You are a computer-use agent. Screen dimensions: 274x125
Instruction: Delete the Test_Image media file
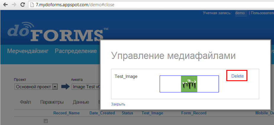pos(237,76)
